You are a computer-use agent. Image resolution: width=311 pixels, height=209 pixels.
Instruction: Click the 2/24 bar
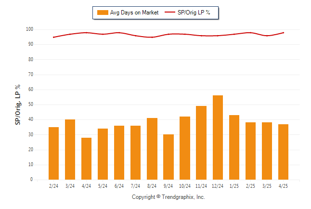click(53, 154)
